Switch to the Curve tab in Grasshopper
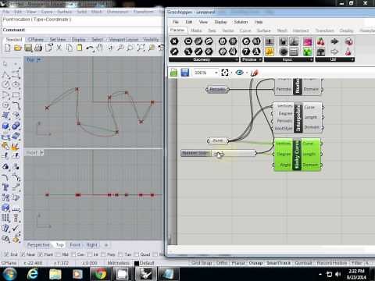 coord(245,30)
